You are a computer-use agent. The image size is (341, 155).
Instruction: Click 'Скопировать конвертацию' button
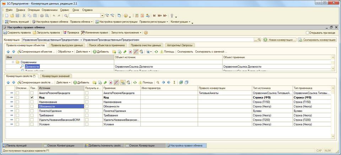317,40
